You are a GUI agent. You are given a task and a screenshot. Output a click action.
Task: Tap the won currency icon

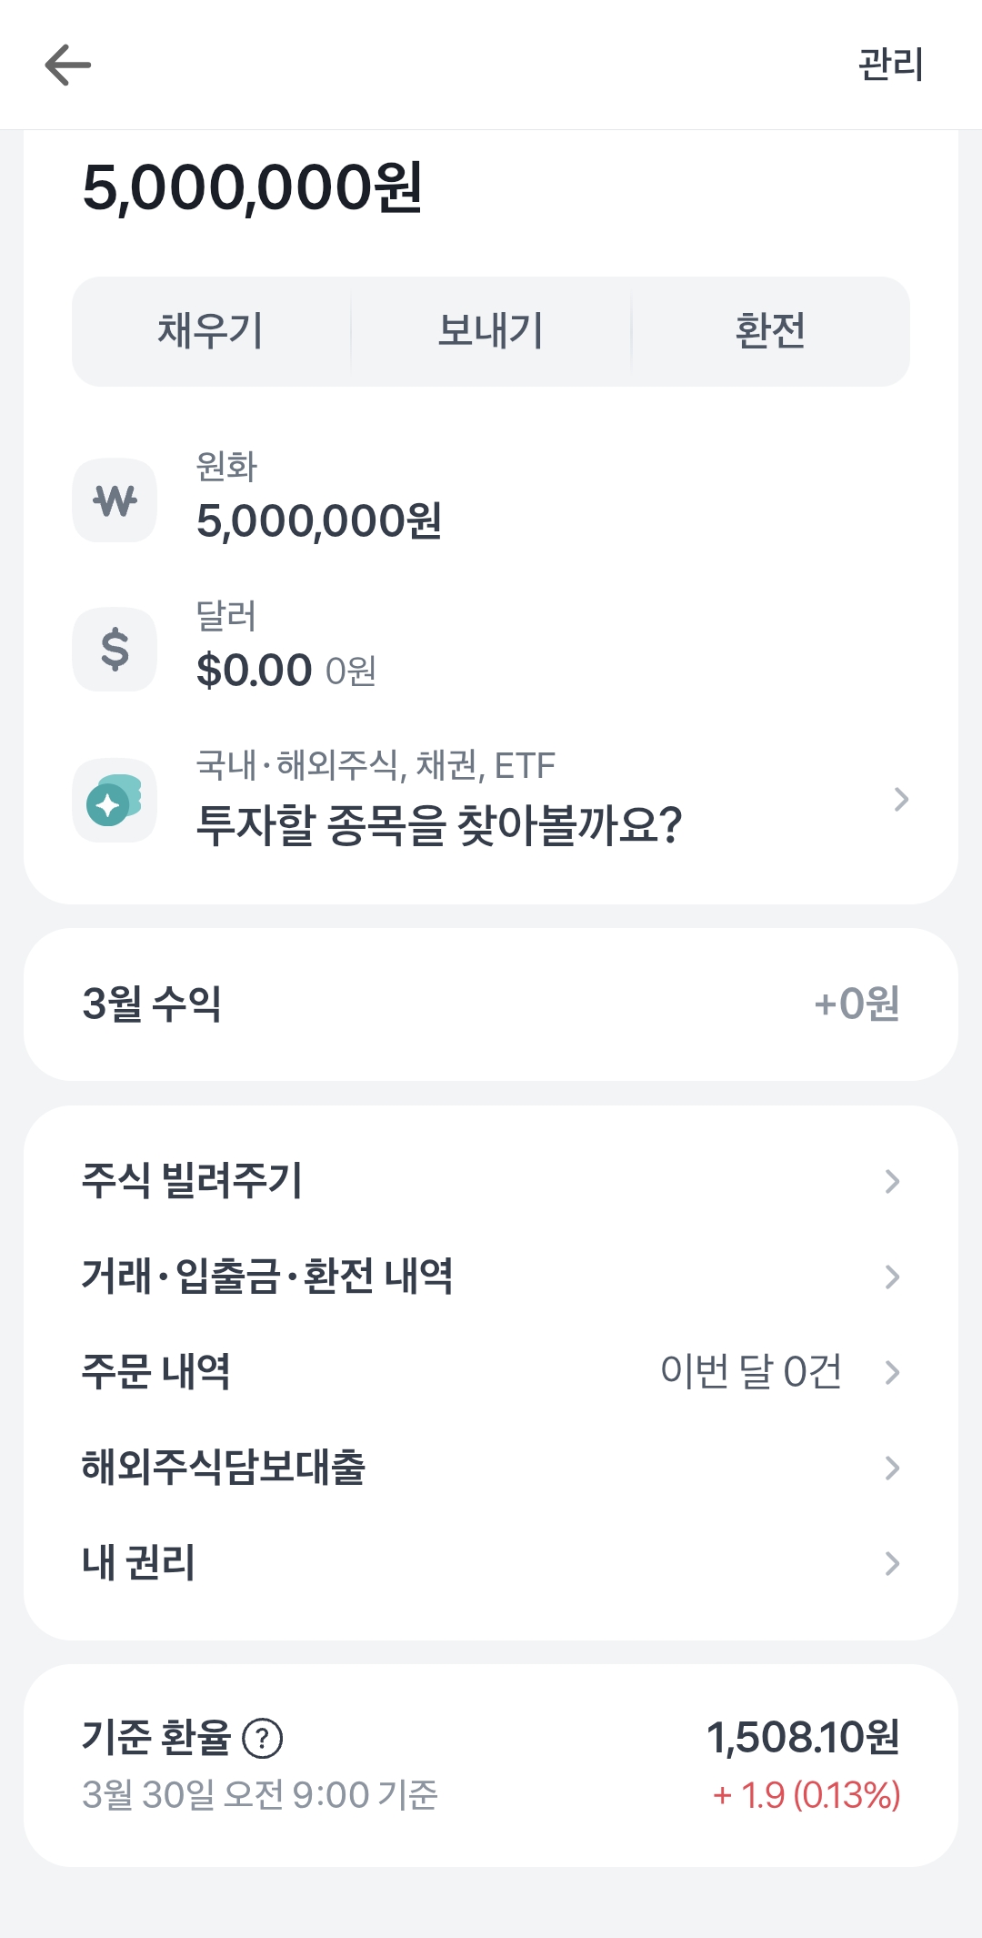coord(115,500)
